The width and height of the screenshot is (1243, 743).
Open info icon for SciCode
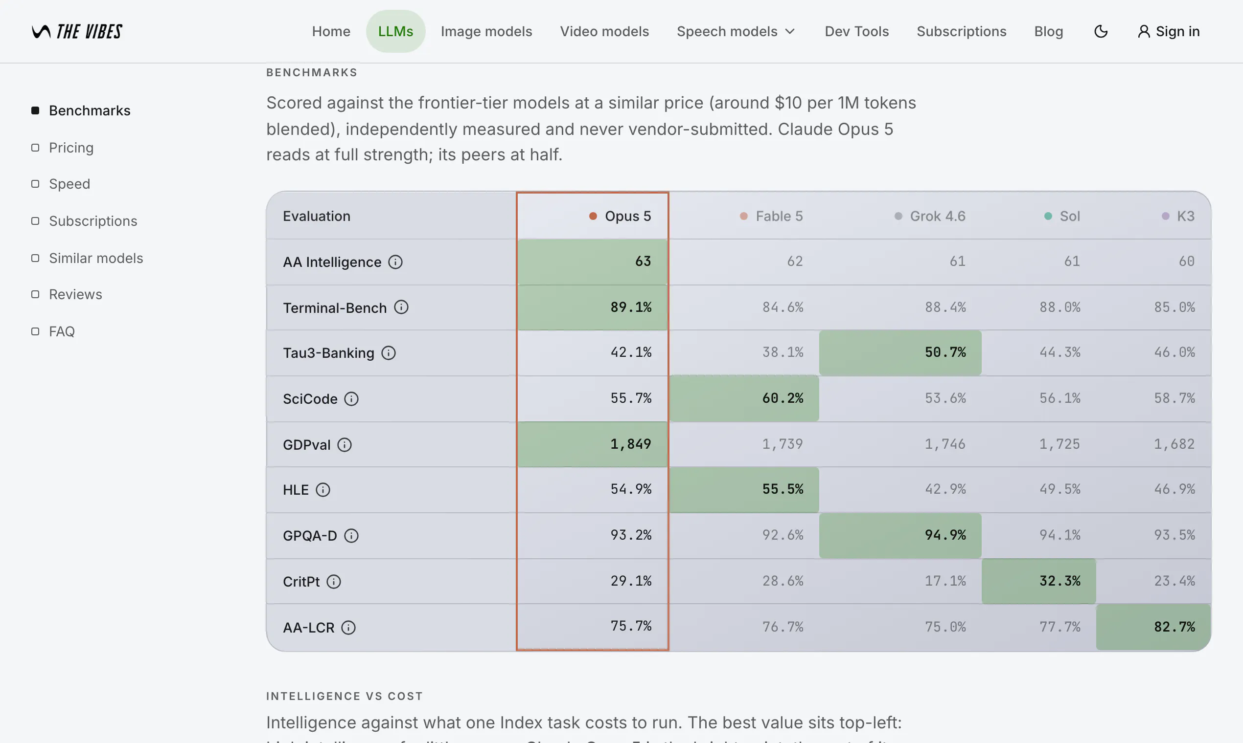[x=351, y=399]
